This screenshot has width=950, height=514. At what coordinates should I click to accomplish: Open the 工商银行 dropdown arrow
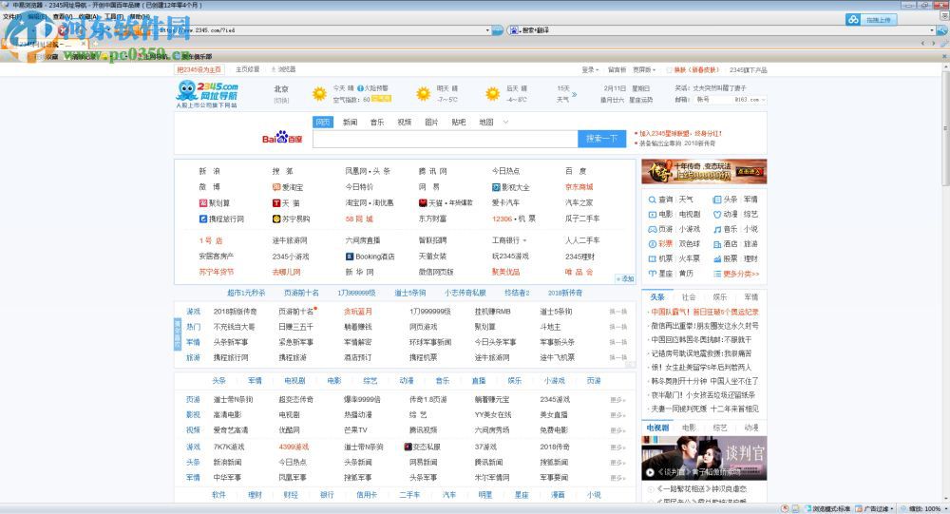(x=524, y=240)
